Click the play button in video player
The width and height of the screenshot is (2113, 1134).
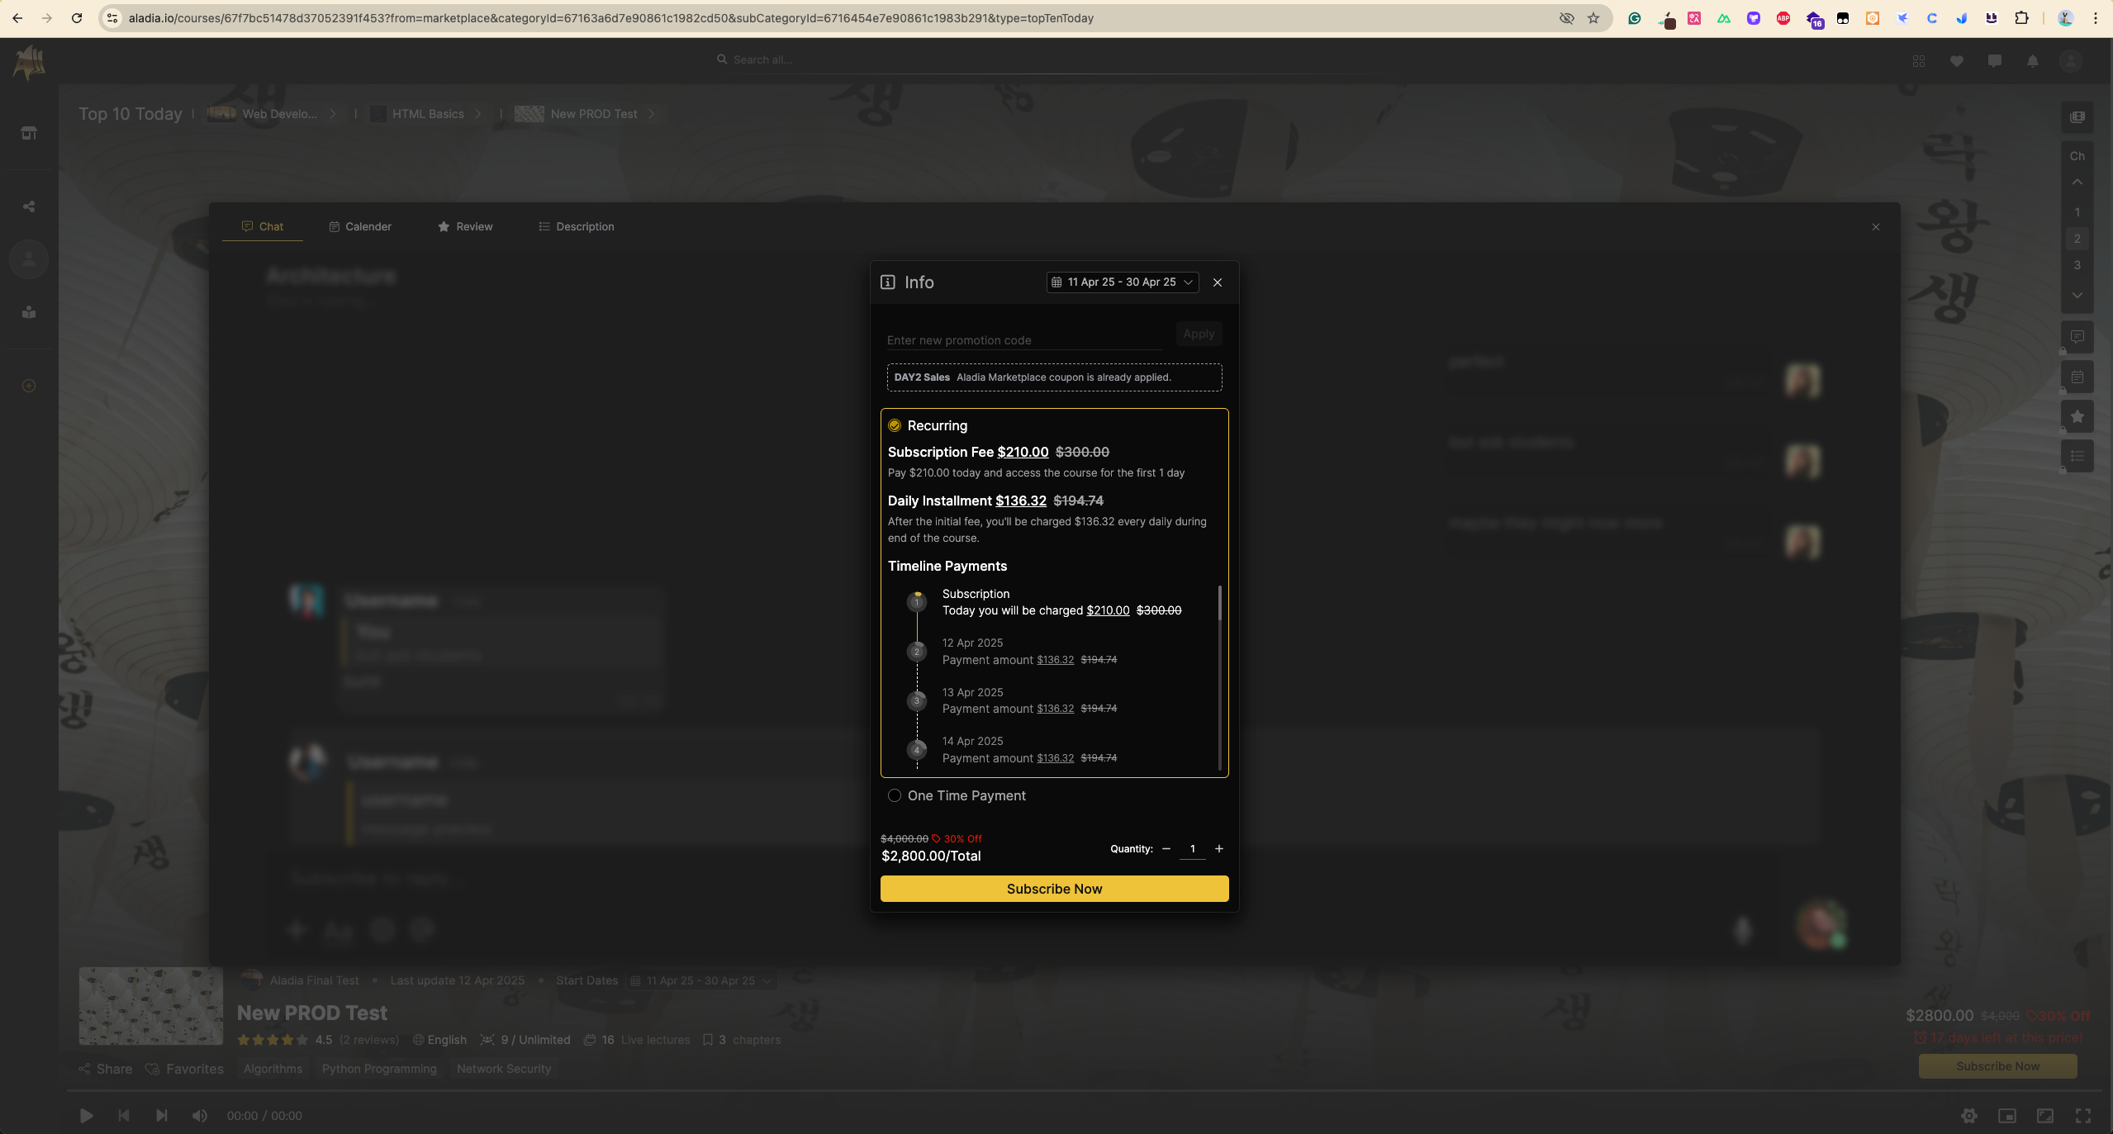click(86, 1116)
